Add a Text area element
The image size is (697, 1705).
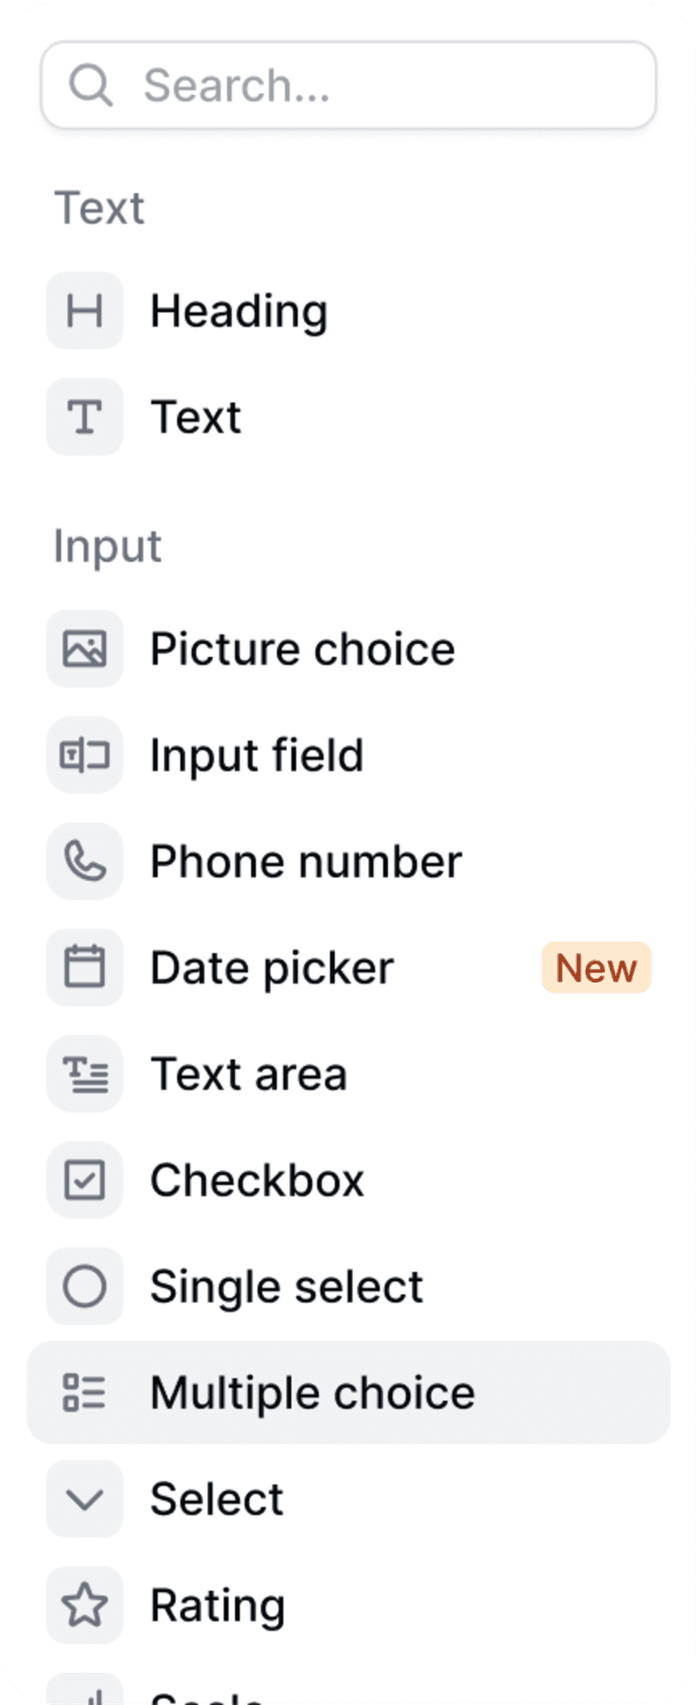click(249, 1074)
